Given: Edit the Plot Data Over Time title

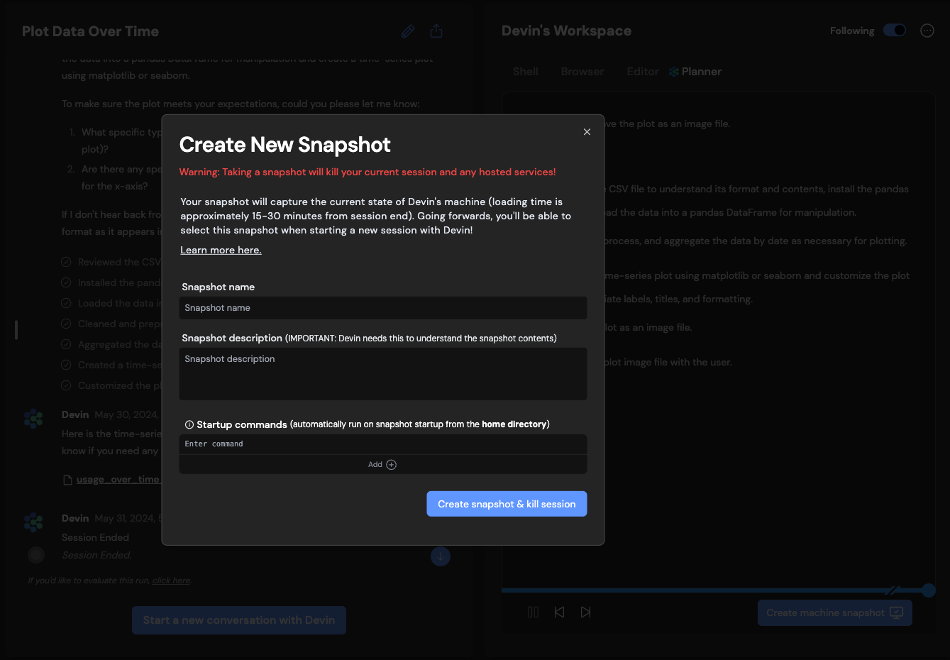Looking at the screenshot, I should pos(408,31).
